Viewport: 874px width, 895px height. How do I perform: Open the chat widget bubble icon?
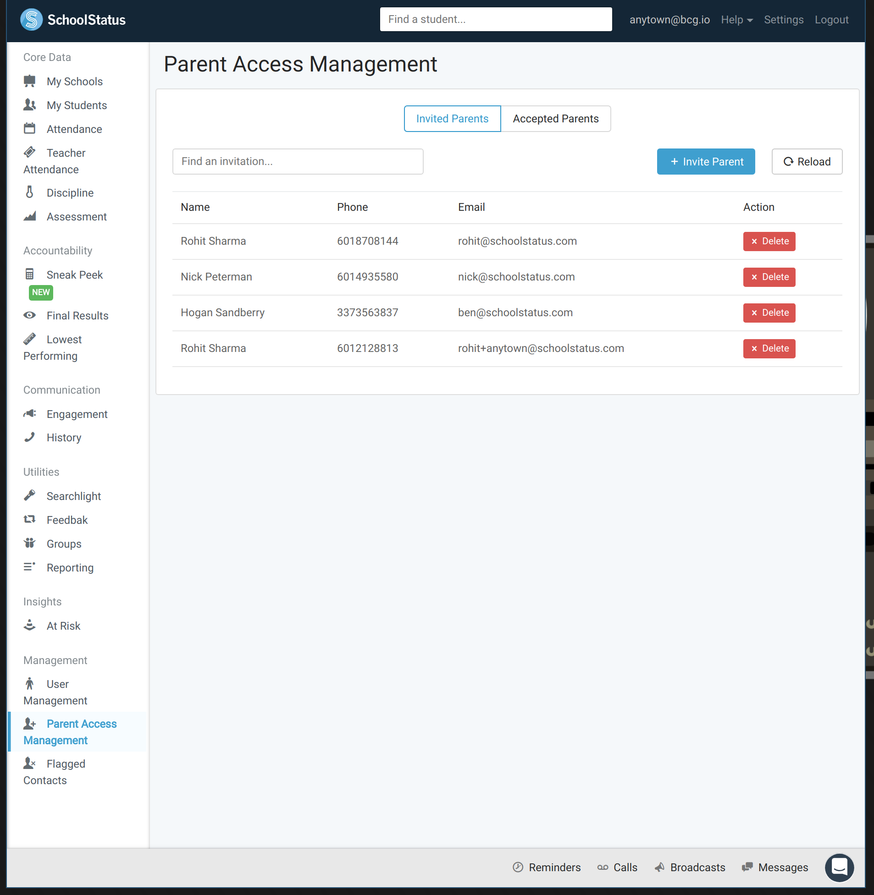click(x=839, y=868)
